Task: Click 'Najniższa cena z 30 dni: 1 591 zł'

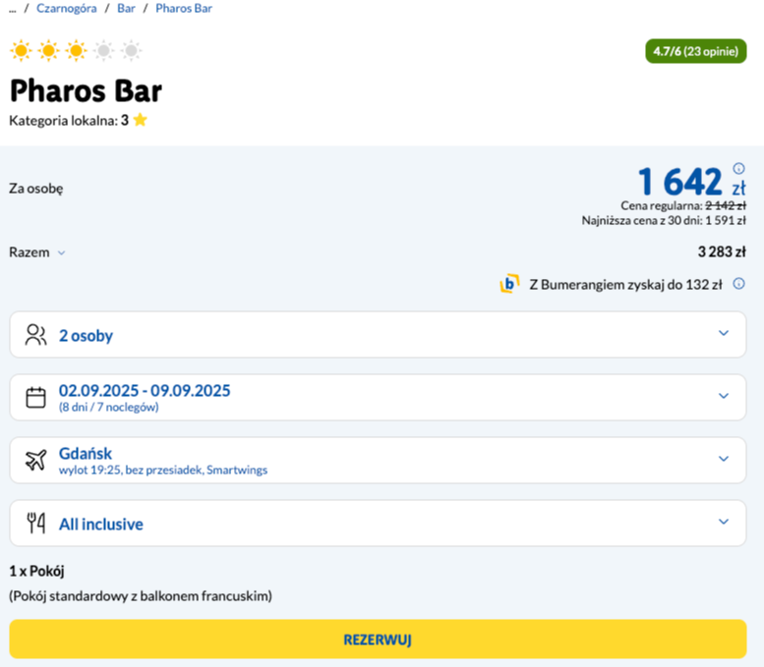Action: click(664, 221)
